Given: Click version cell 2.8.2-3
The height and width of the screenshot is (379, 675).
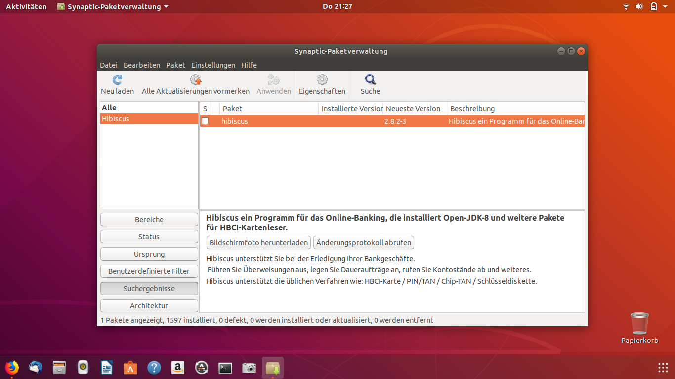Looking at the screenshot, I should point(395,121).
